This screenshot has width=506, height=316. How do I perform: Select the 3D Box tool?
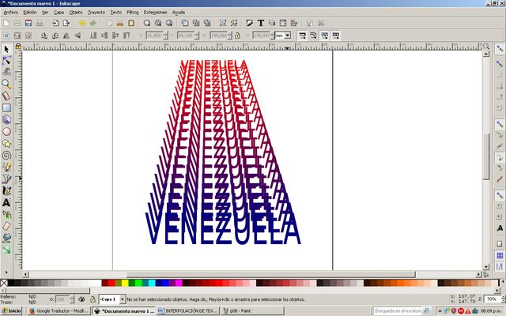(6, 119)
